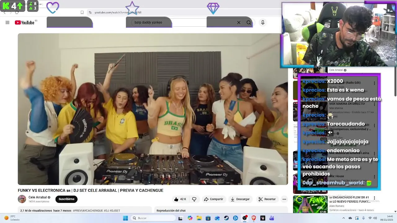
Task: Pause the DJ set video player
Action: pos(153,109)
